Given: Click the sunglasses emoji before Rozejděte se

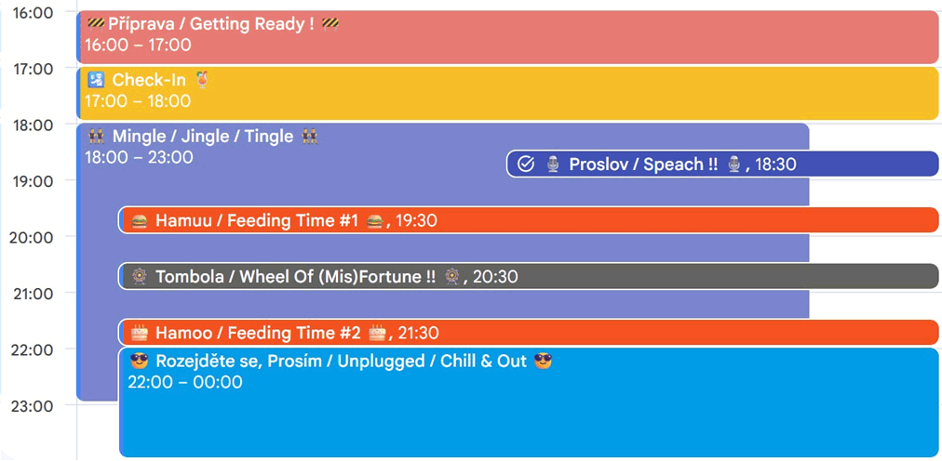Looking at the screenshot, I should click(140, 361).
